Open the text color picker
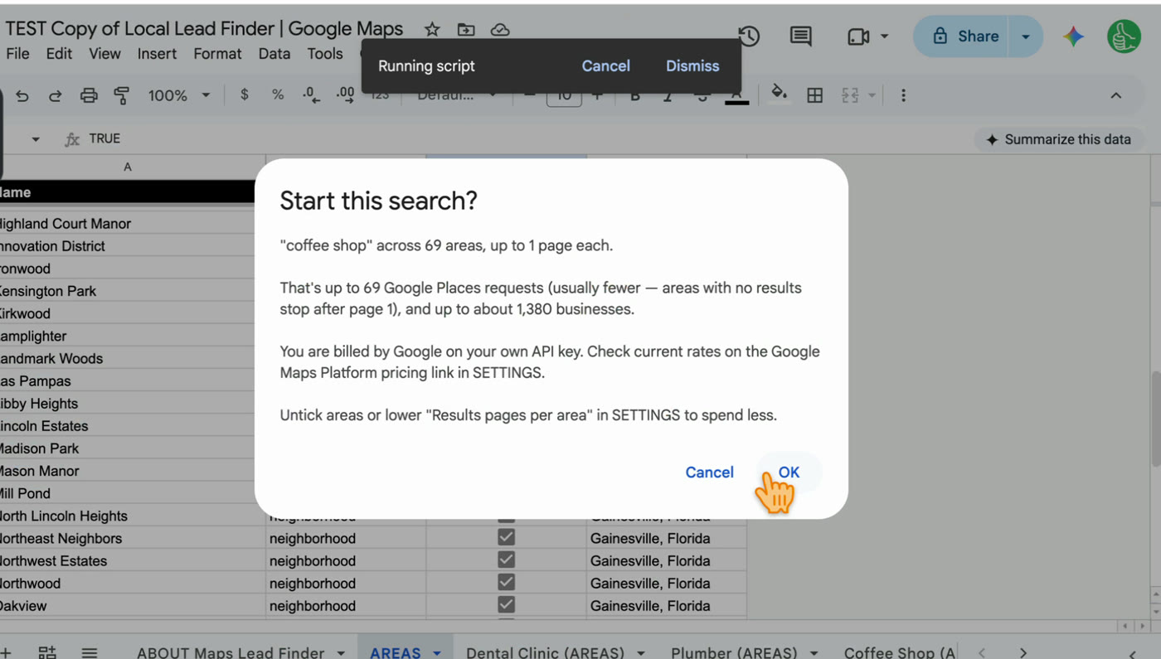Screen dimensions: 1161x659 [736, 95]
